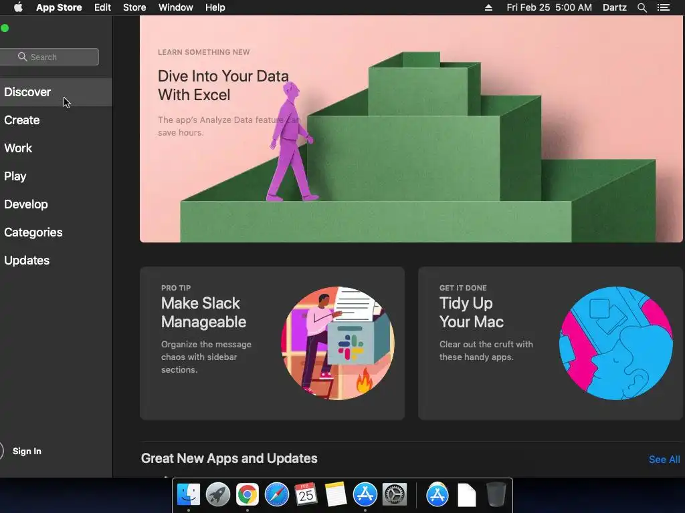685x513 pixels.
Task: Click the Great New Apps and Updates heading
Action: 229,458
